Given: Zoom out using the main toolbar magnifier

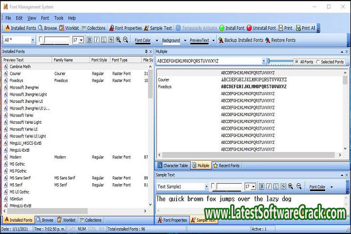Looking at the screenshot, I should tap(125, 40).
